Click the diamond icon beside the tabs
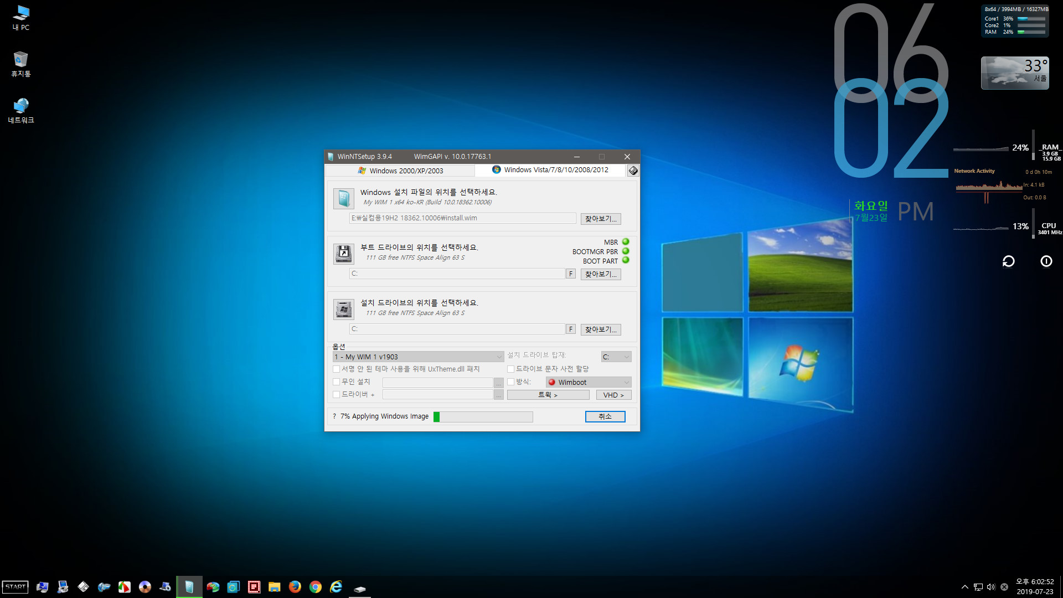 tap(633, 171)
